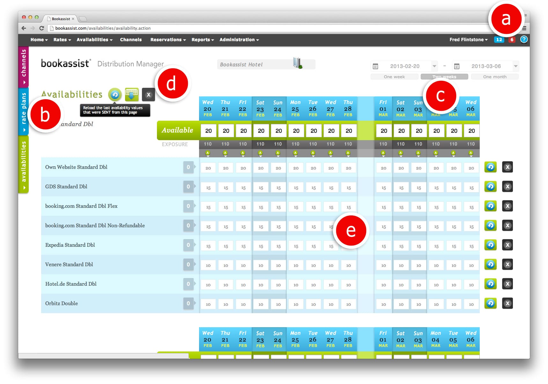Image resolution: width=548 pixels, height=384 pixels.
Task: Select the Two weeks range button
Action: [x=444, y=77]
